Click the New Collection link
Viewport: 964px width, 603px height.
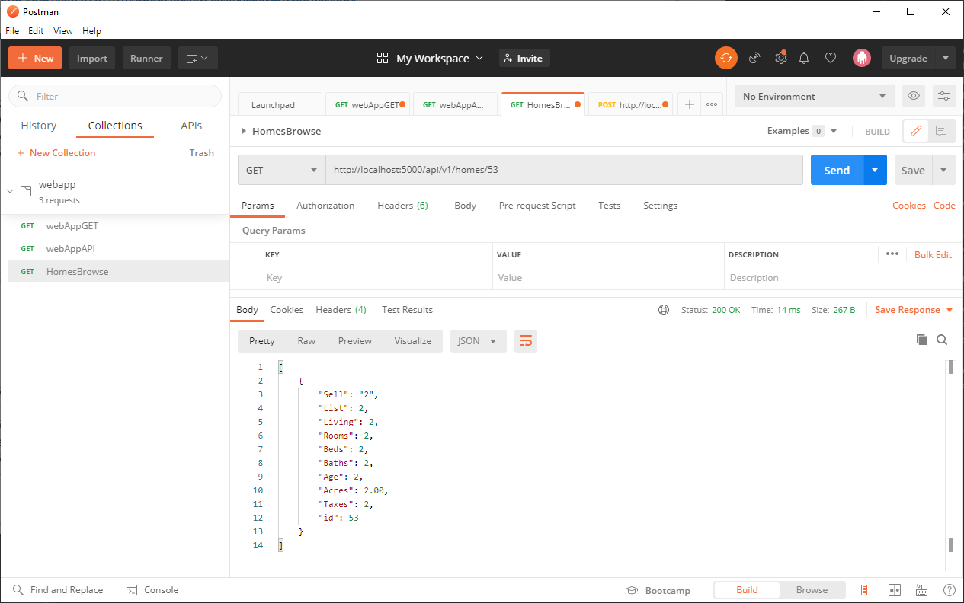(x=56, y=153)
